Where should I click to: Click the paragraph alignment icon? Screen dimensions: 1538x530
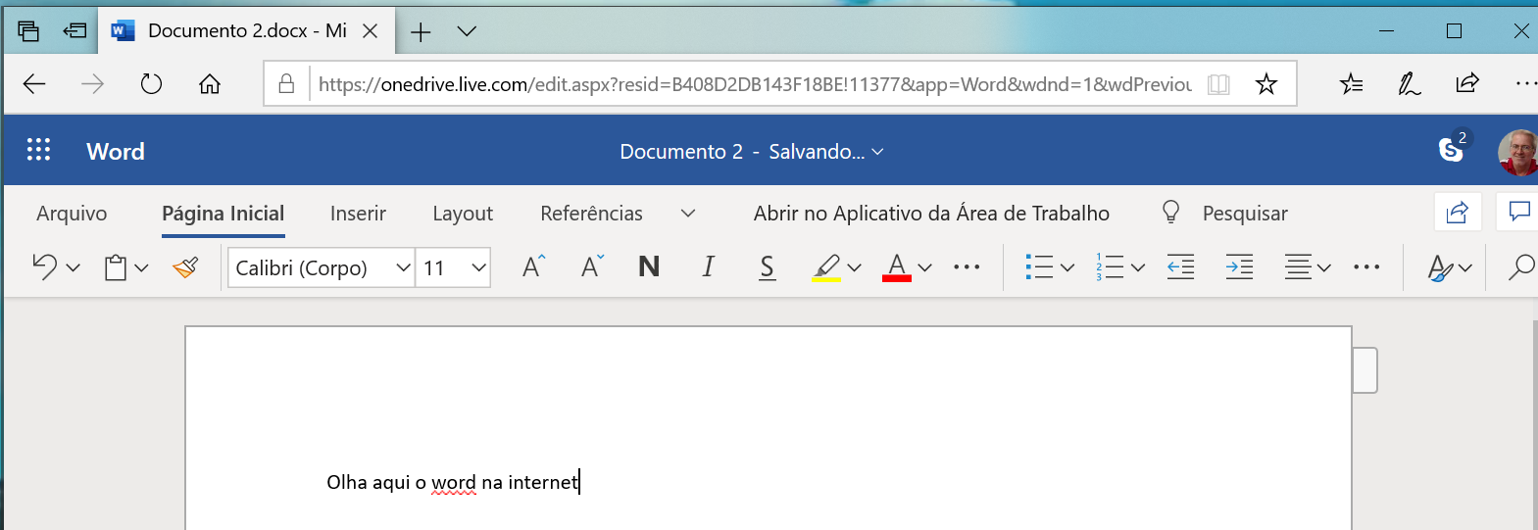click(1298, 266)
